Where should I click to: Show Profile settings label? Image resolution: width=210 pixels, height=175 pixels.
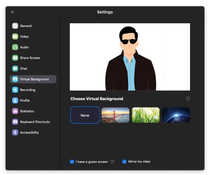(x=25, y=100)
